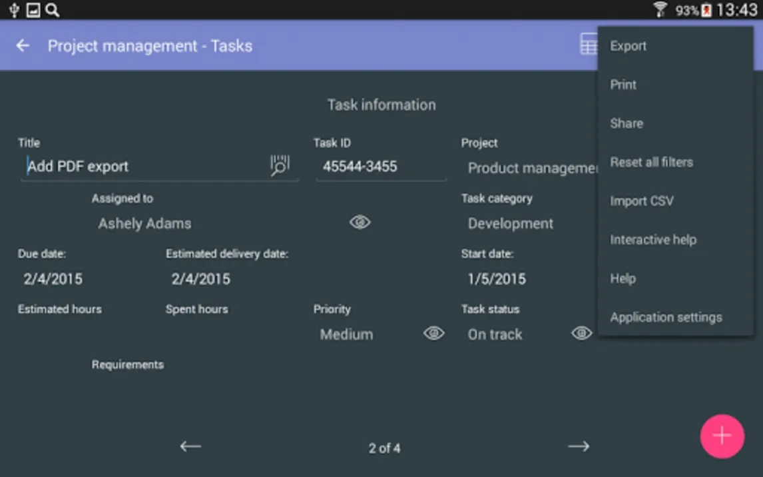Tap the Due date value 2/4/2015
The width and height of the screenshot is (763, 477).
(x=53, y=279)
